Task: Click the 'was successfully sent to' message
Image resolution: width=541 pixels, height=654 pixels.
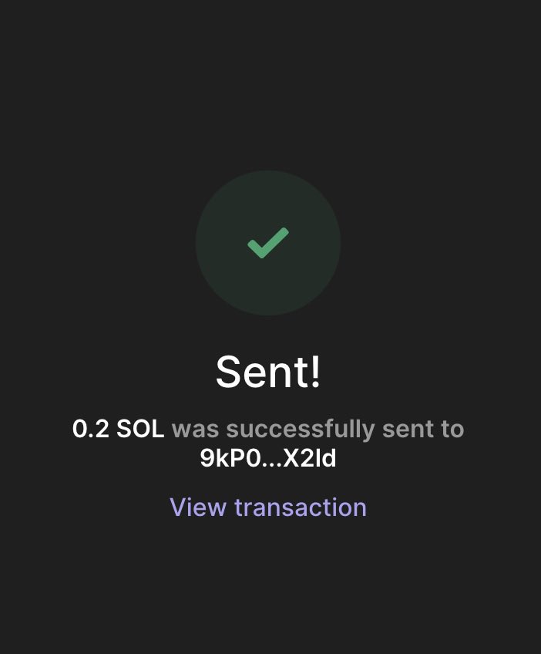Action: pos(318,429)
